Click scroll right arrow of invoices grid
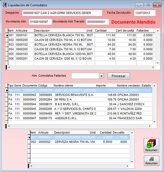The image size is (164, 172). [x=150, y=126]
